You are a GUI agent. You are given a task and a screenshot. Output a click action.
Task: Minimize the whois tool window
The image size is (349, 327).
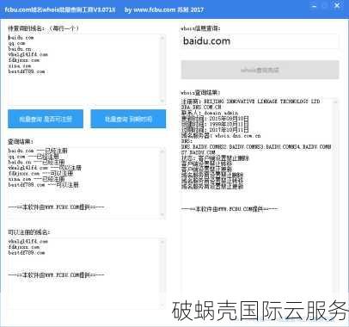(315, 6)
